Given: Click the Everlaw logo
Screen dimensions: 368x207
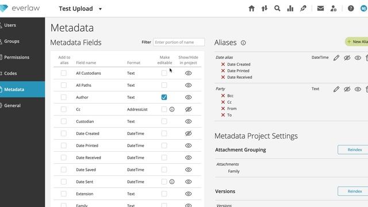Looking at the screenshot, I should pyautogui.click(x=20, y=8).
